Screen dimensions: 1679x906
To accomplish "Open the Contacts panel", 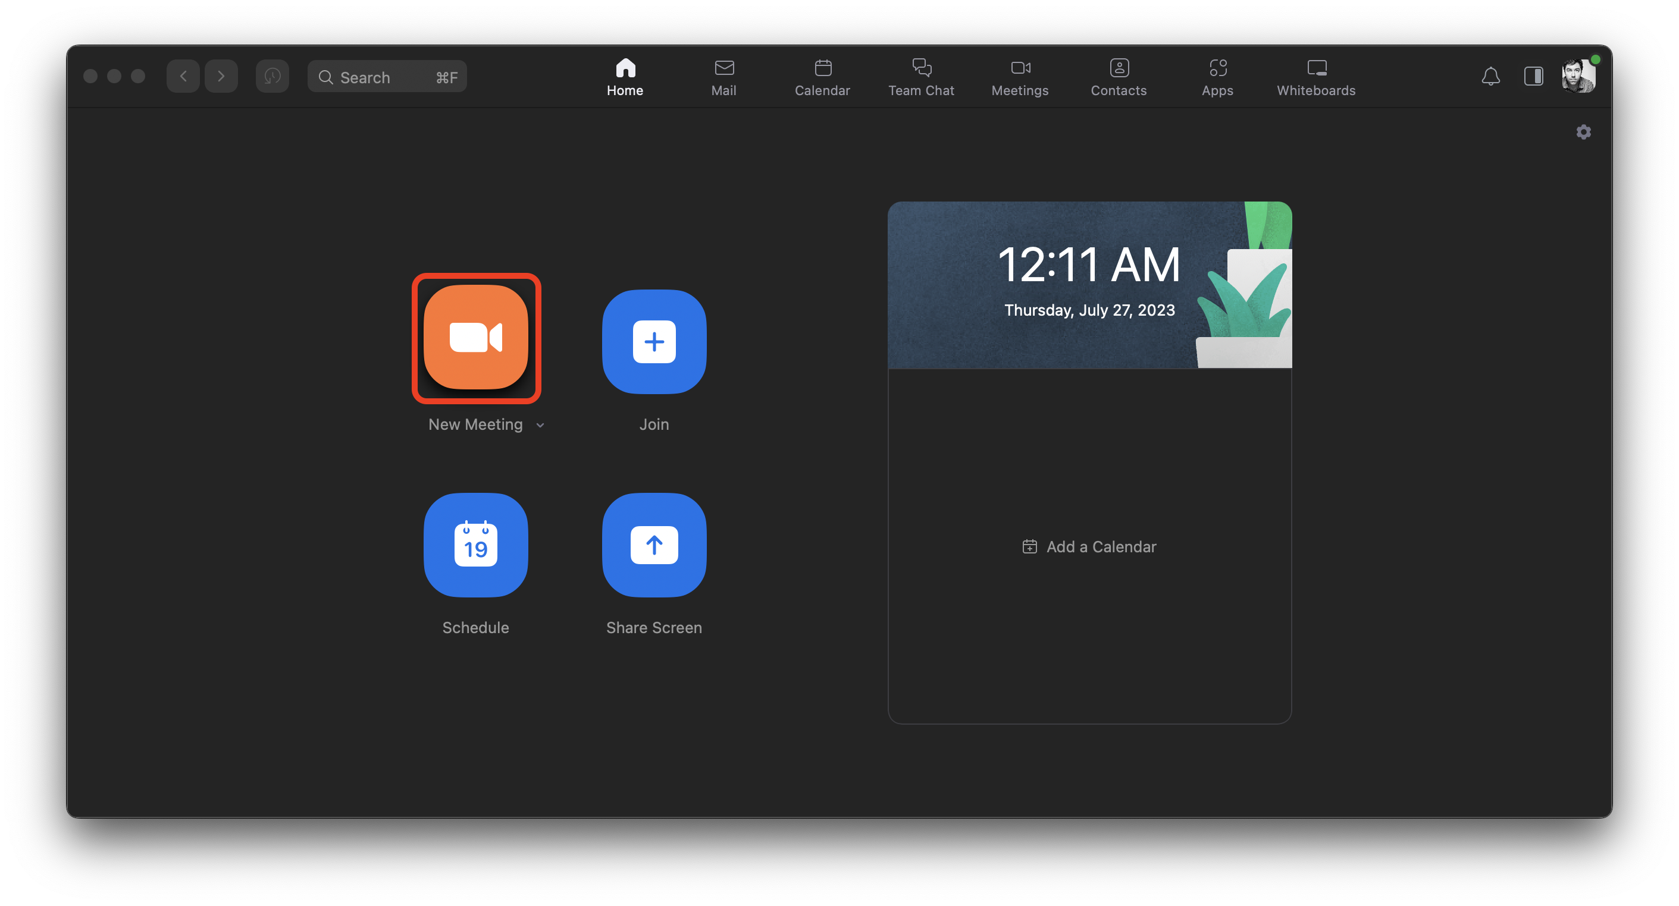I will (1119, 77).
